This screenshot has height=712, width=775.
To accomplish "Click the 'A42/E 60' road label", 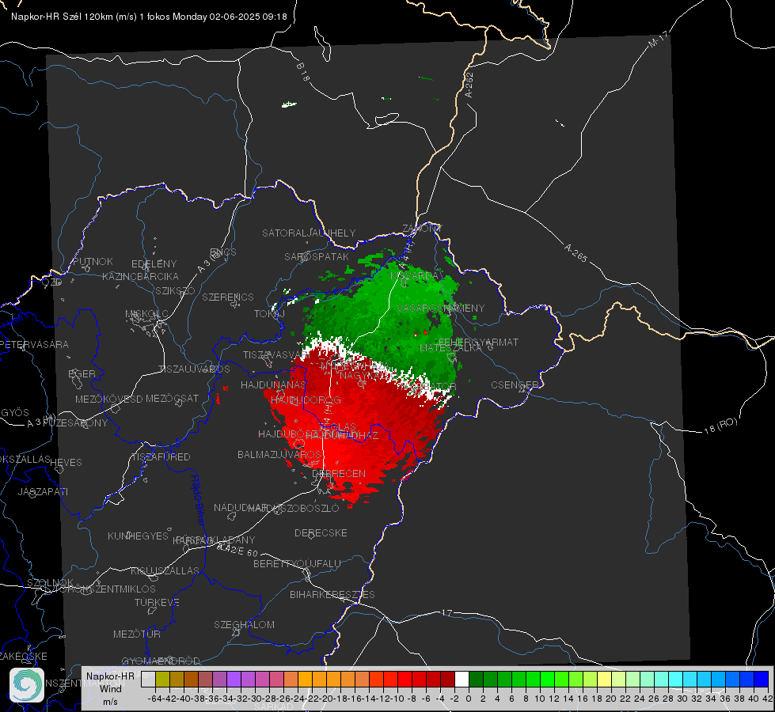I will pos(237,550).
